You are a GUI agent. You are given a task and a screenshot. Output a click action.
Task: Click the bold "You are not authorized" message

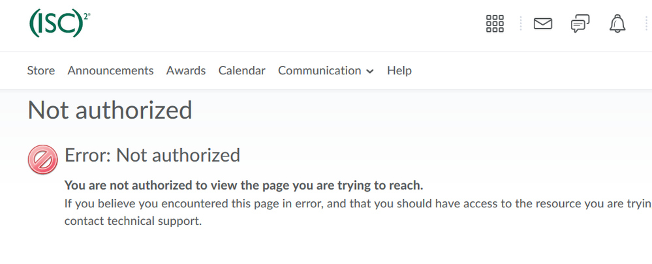[244, 185]
